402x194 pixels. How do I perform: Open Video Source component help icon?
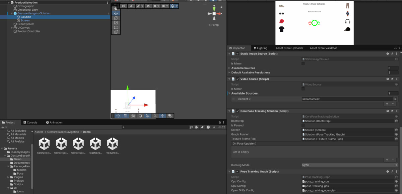tap(388, 79)
